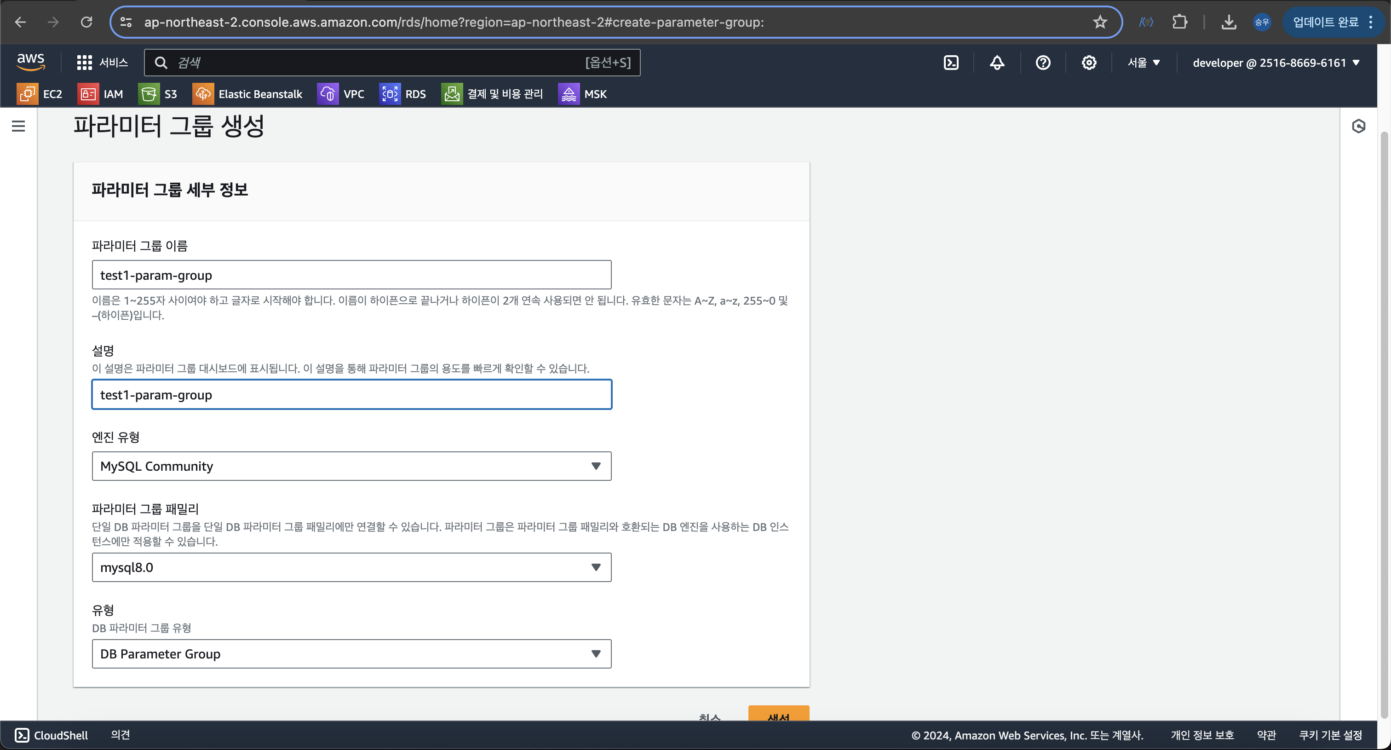Click the 파라미터 그룹 이름 input field
The height and width of the screenshot is (750, 1391).
tap(351, 275)
